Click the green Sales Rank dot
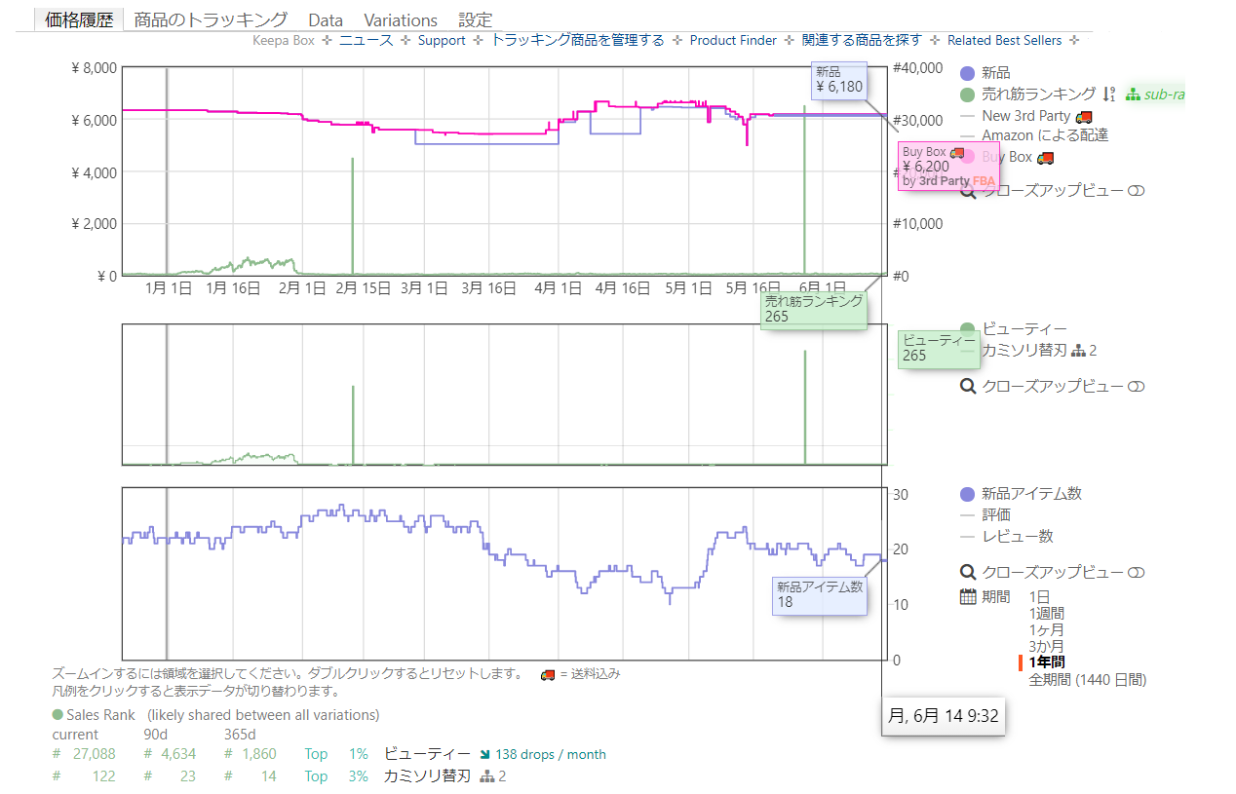This screenshot has height=794, width=1236. pyautogui.click(x=58, y=715)
